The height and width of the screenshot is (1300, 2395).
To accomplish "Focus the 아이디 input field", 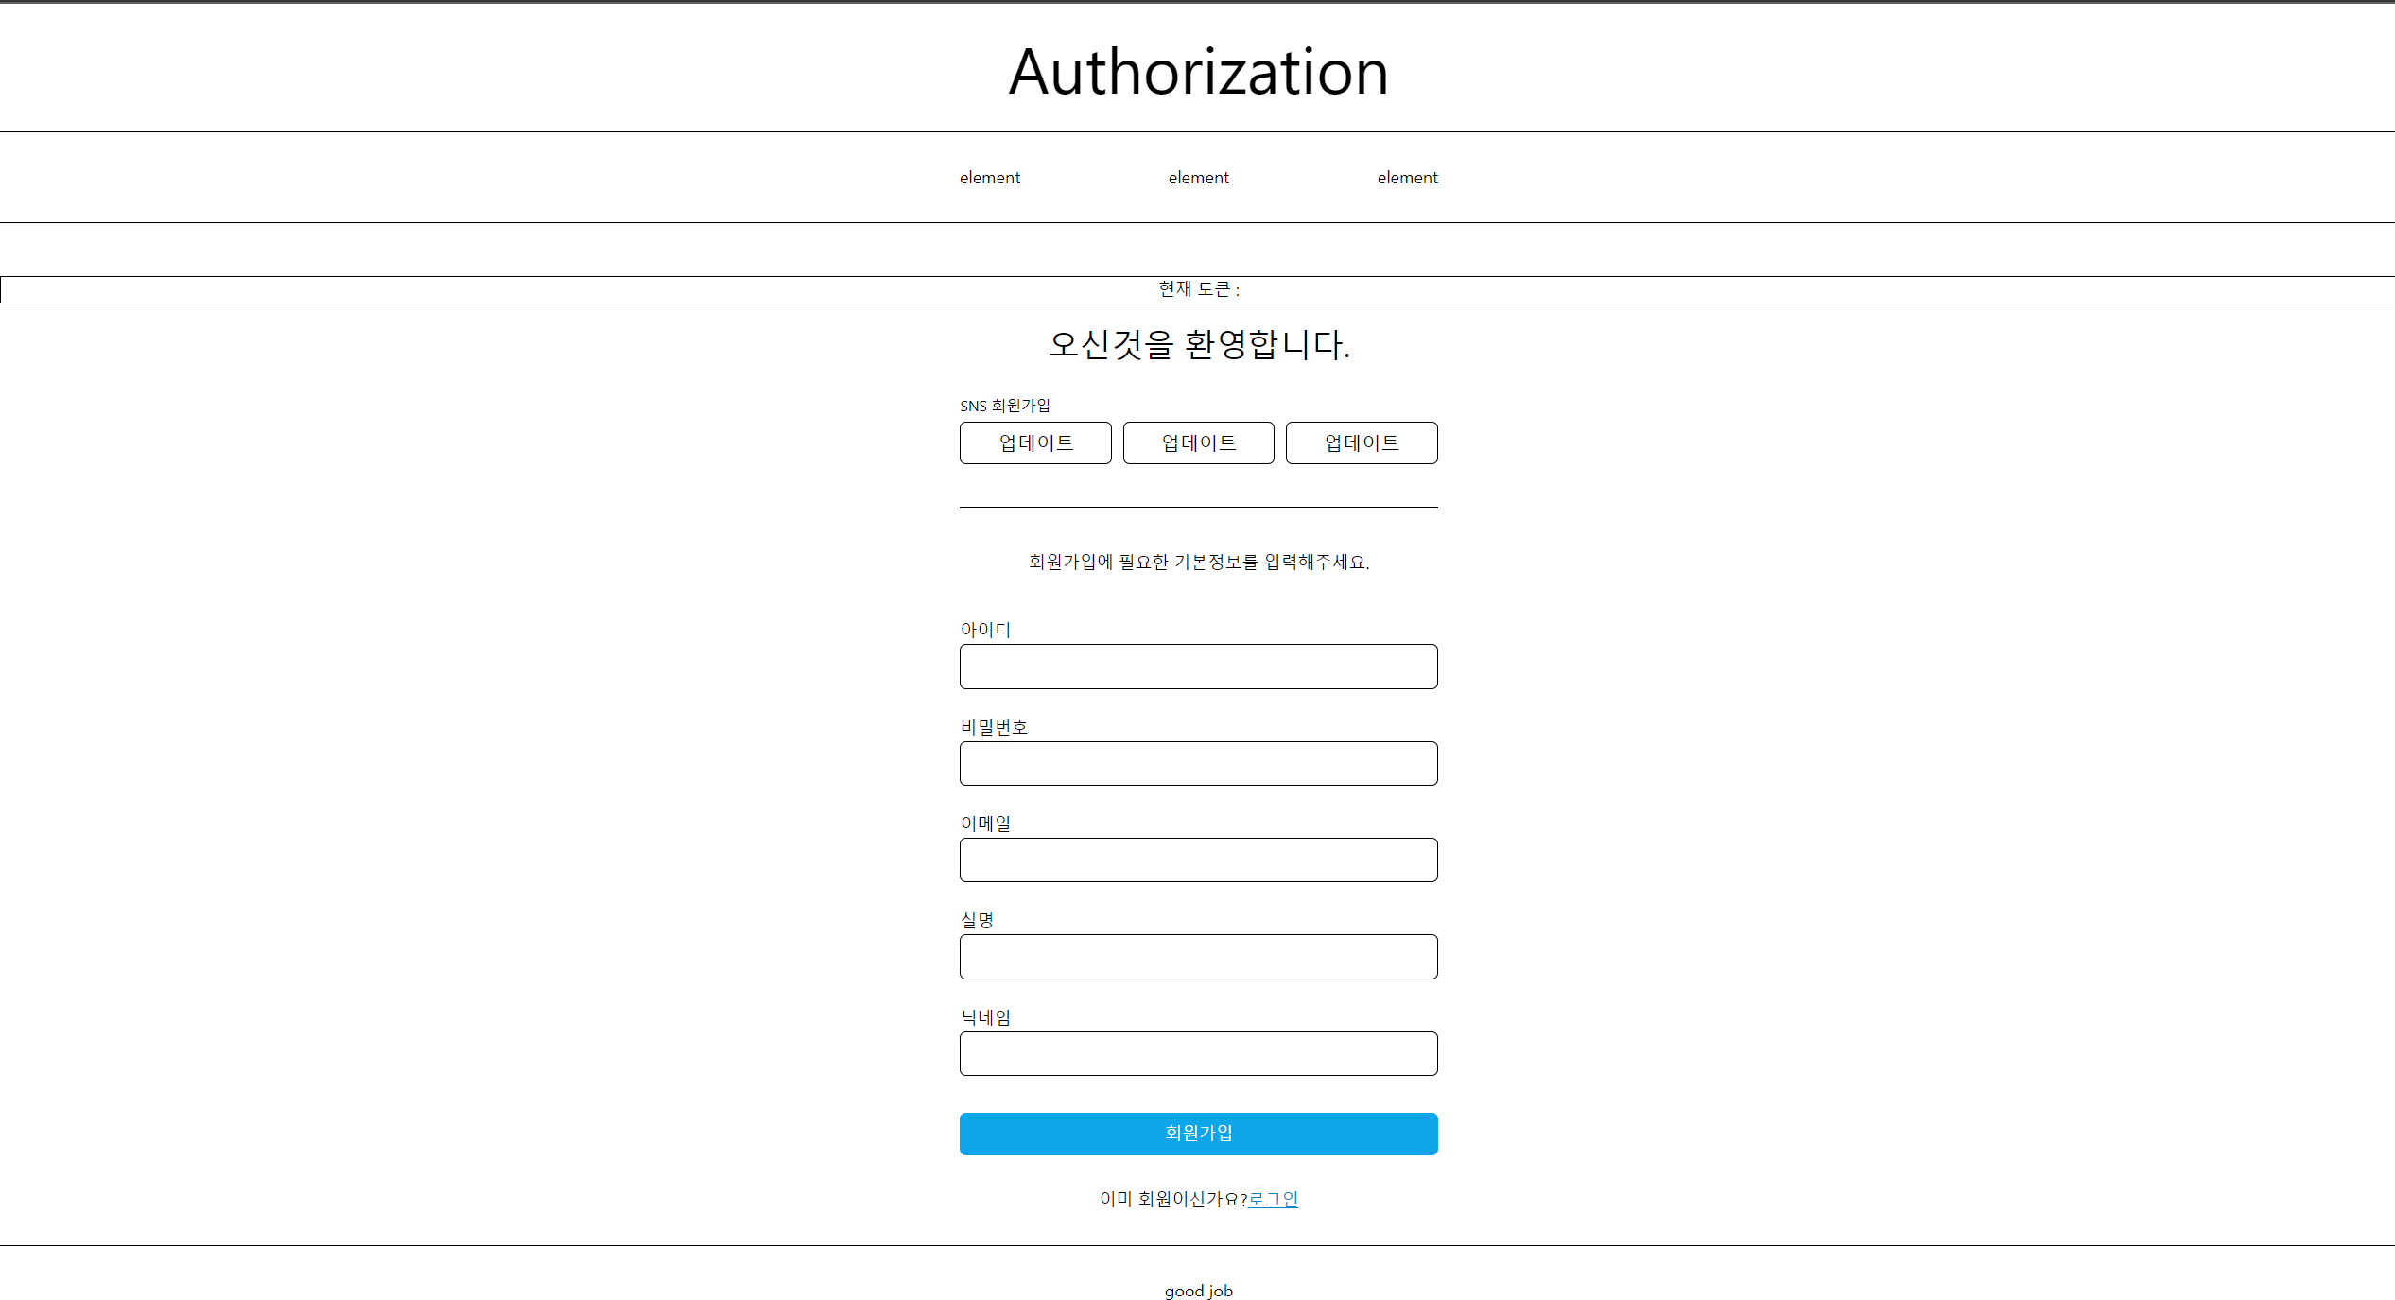I will pos(1198,667).
